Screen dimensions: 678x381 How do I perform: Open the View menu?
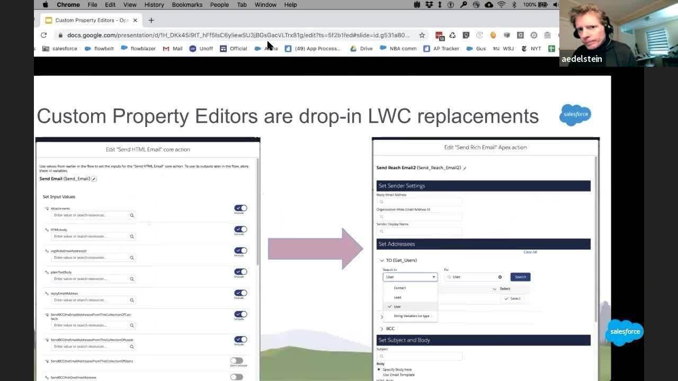(130, 5)
